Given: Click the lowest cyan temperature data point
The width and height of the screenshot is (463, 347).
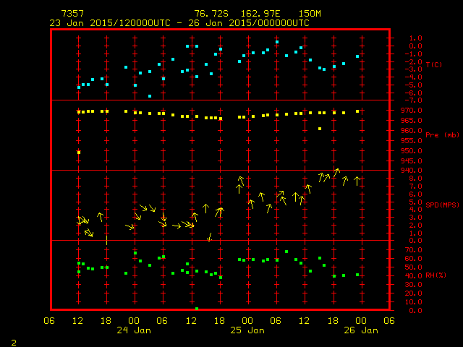Looking at the screenshot, I should click(150, 96).
